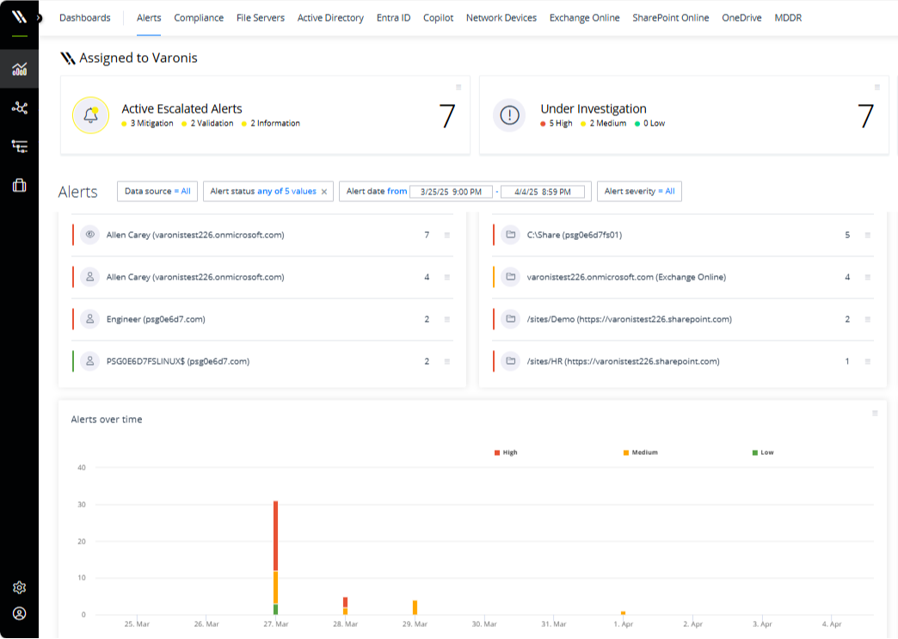Open row menu for C:\Share row
The width and height of the screenshot is (898, 639).
[x=868, y=235]
